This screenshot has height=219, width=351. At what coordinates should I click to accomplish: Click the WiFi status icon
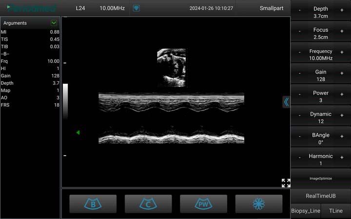tap(136, 8)
